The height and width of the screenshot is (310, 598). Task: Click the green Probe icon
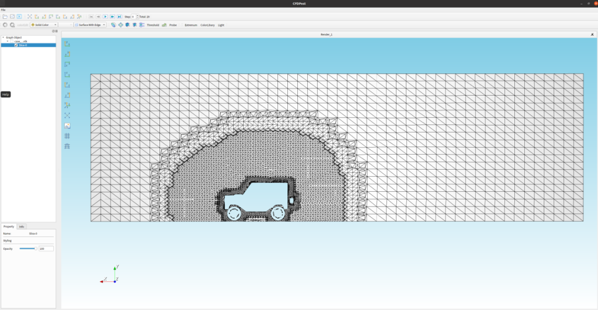click(x=164, y=25)
